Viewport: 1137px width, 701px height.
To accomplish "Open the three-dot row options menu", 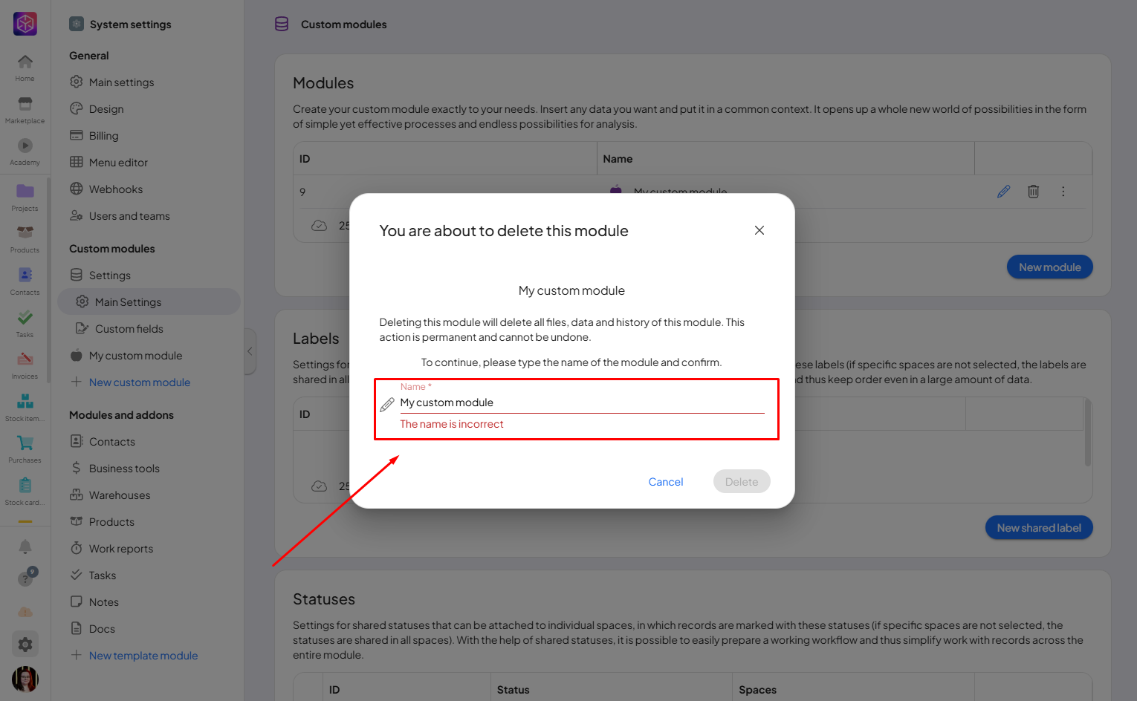I will (x=1063, y=192).
